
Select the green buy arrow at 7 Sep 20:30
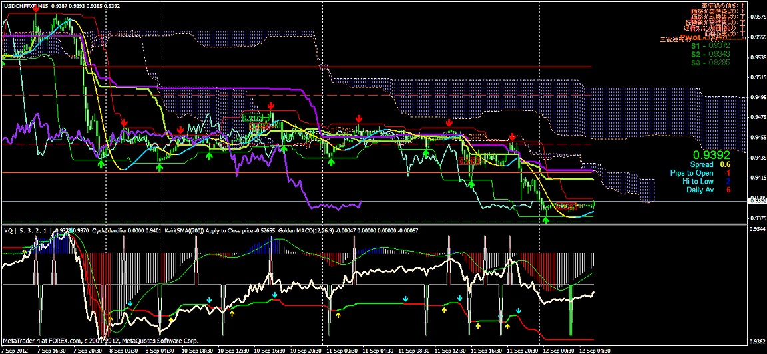pyautogui.click(x=101, y=165)
